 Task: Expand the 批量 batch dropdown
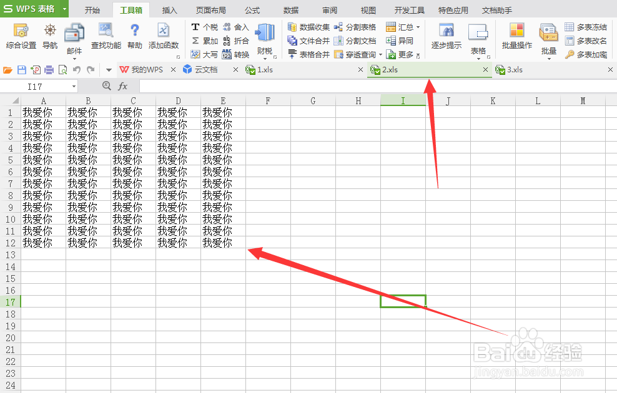(548, 59)
